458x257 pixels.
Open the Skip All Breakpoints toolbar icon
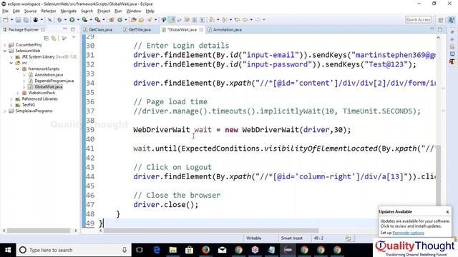[49, 20]
